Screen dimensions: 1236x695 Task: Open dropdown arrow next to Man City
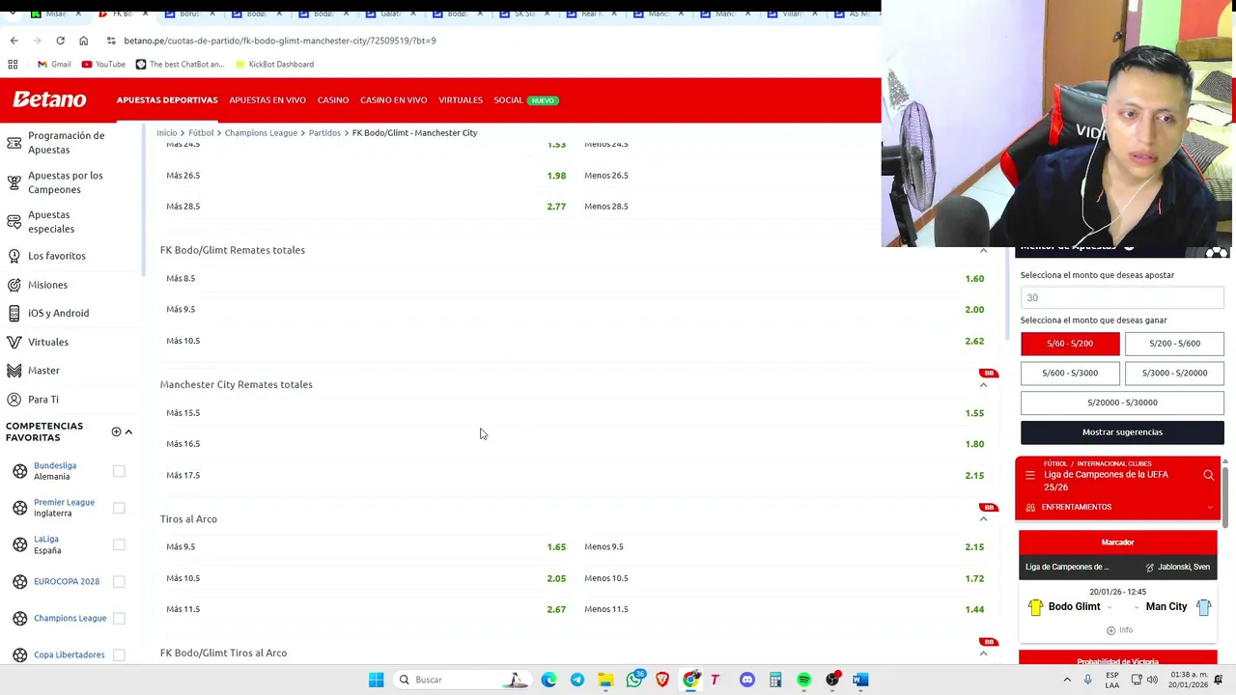pyautogui.click(x=1137, y=607)
